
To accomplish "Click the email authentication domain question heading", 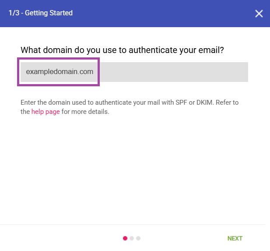I will click(122, 50).
